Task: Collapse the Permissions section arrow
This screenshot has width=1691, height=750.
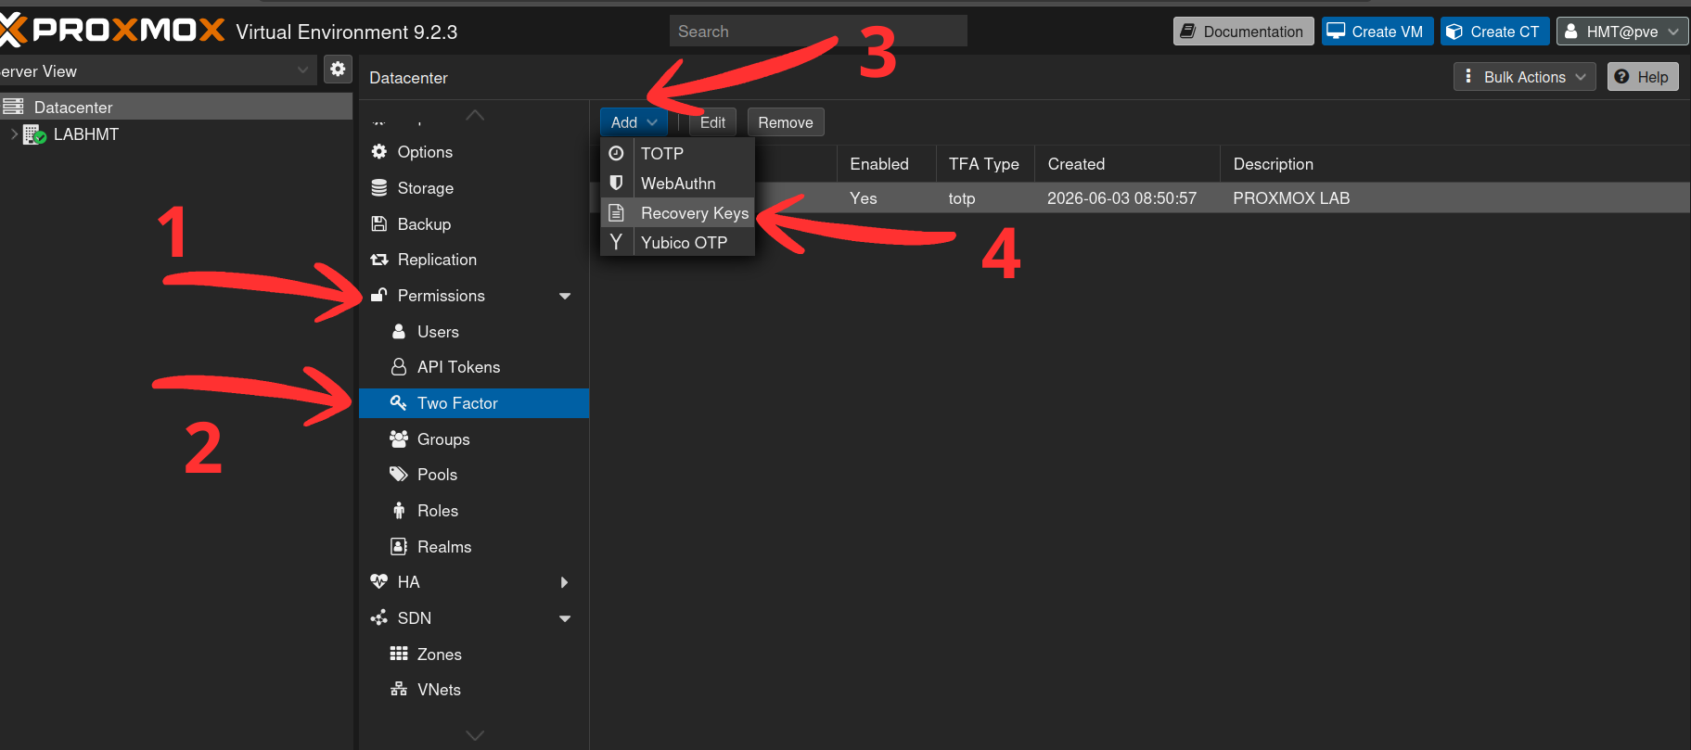Action: click(565, 296)
